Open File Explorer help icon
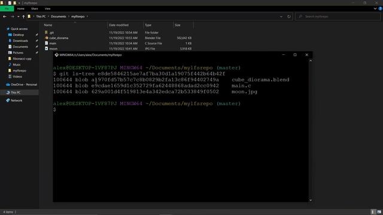The width and height of the screenshot is (383, 215). coord(381,8)
